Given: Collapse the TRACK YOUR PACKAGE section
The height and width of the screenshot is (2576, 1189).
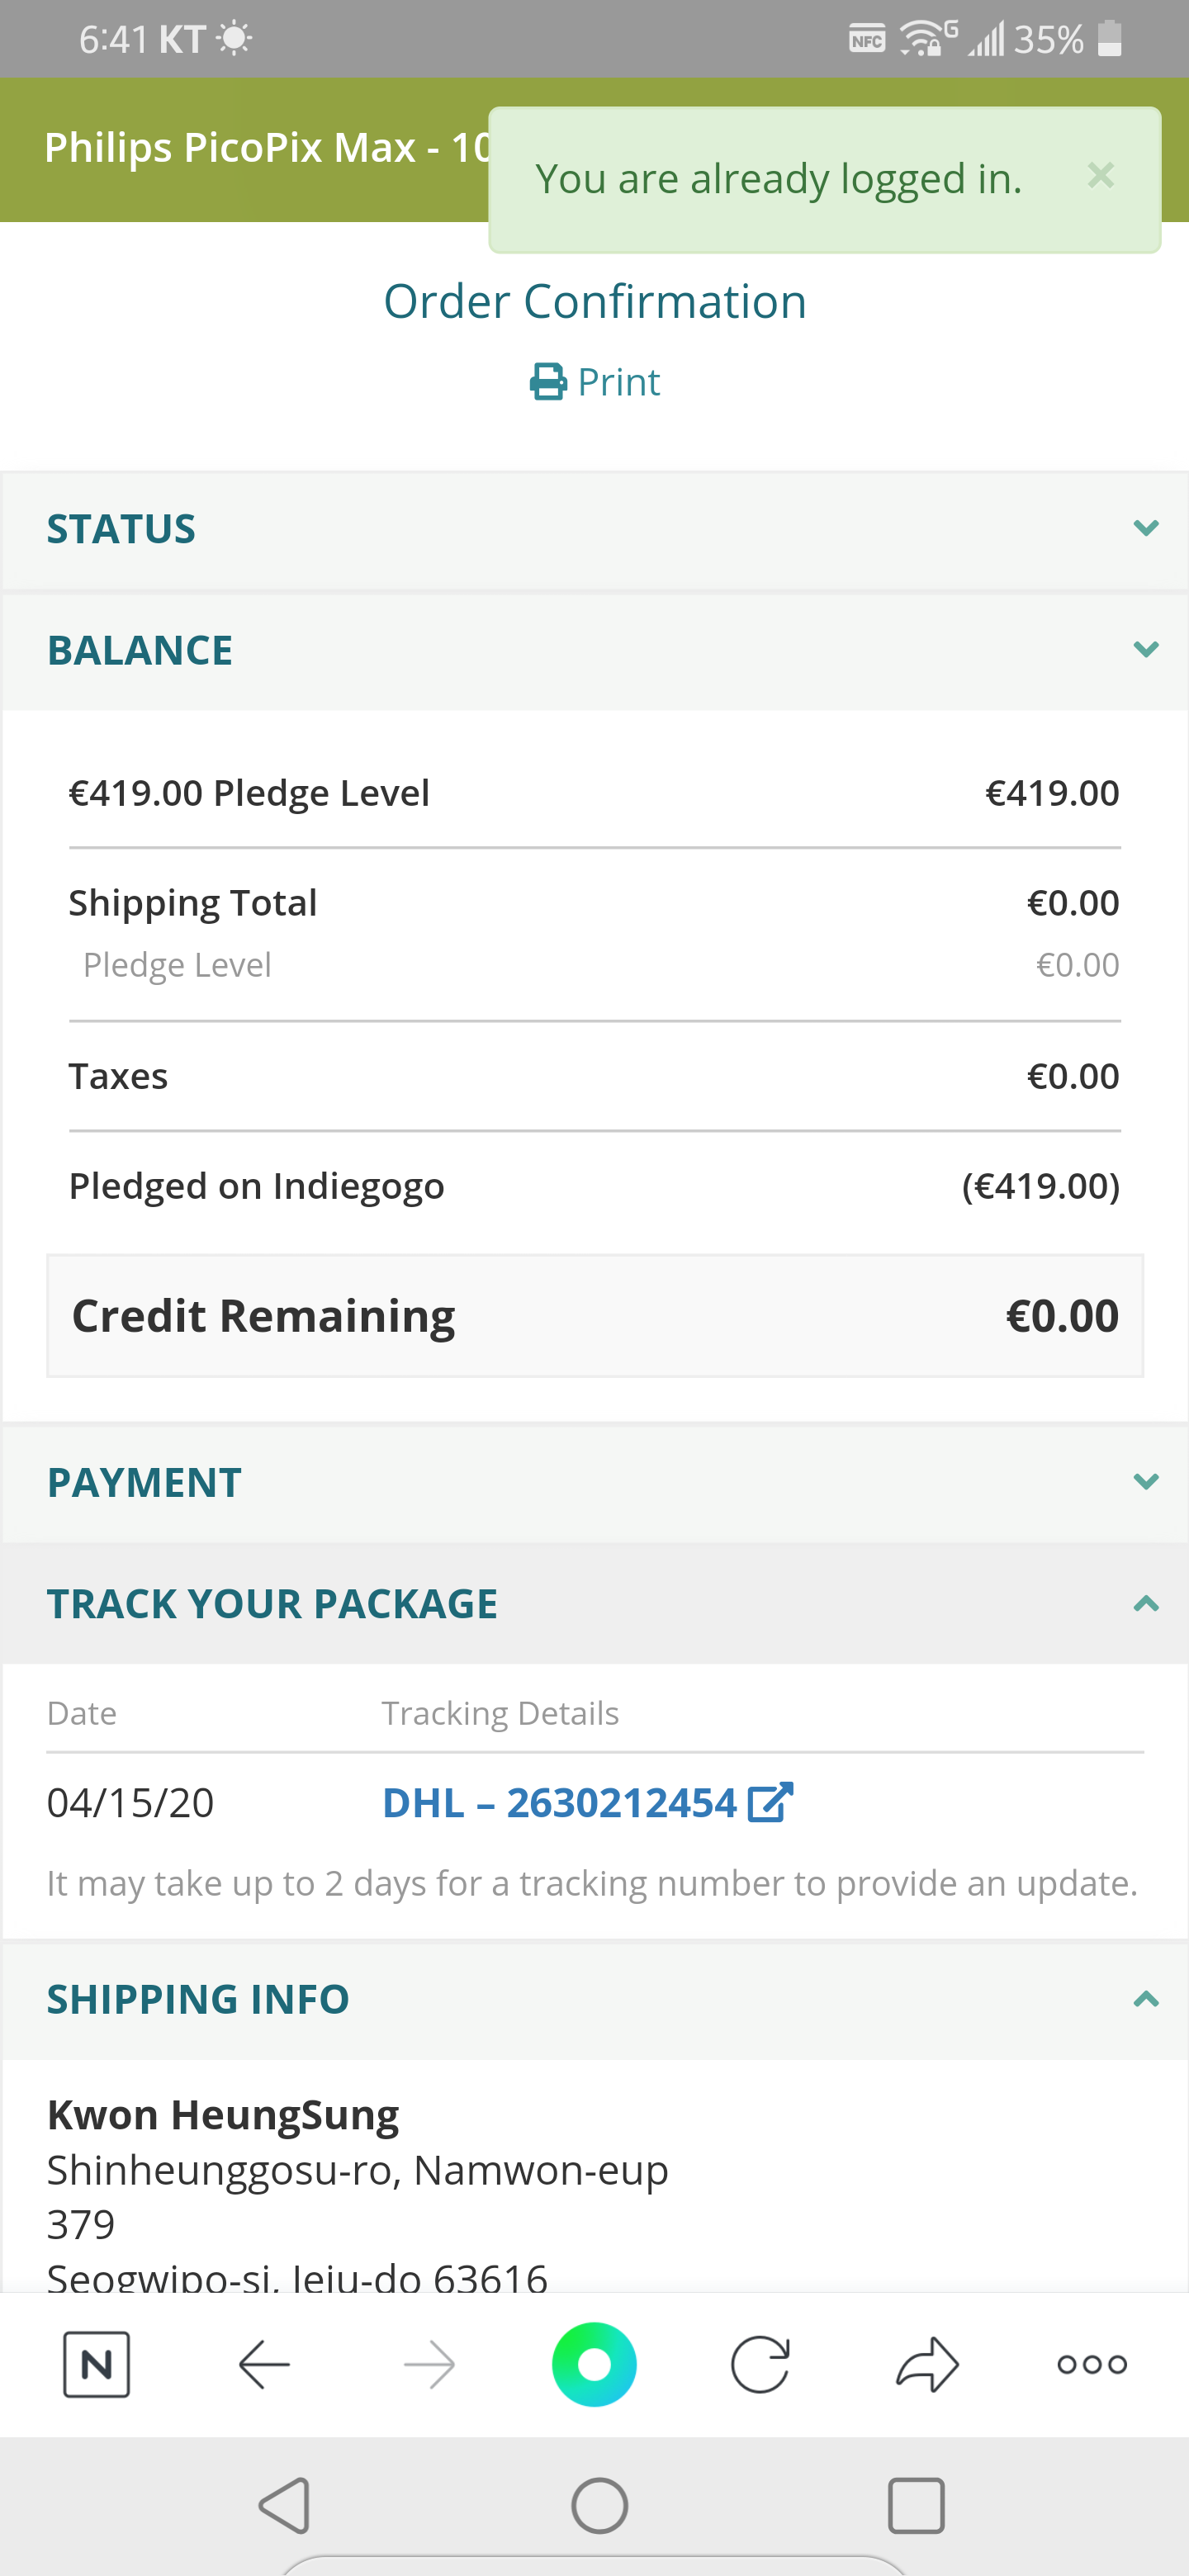Looking at the screenshot, I should click(1146, 1604).
